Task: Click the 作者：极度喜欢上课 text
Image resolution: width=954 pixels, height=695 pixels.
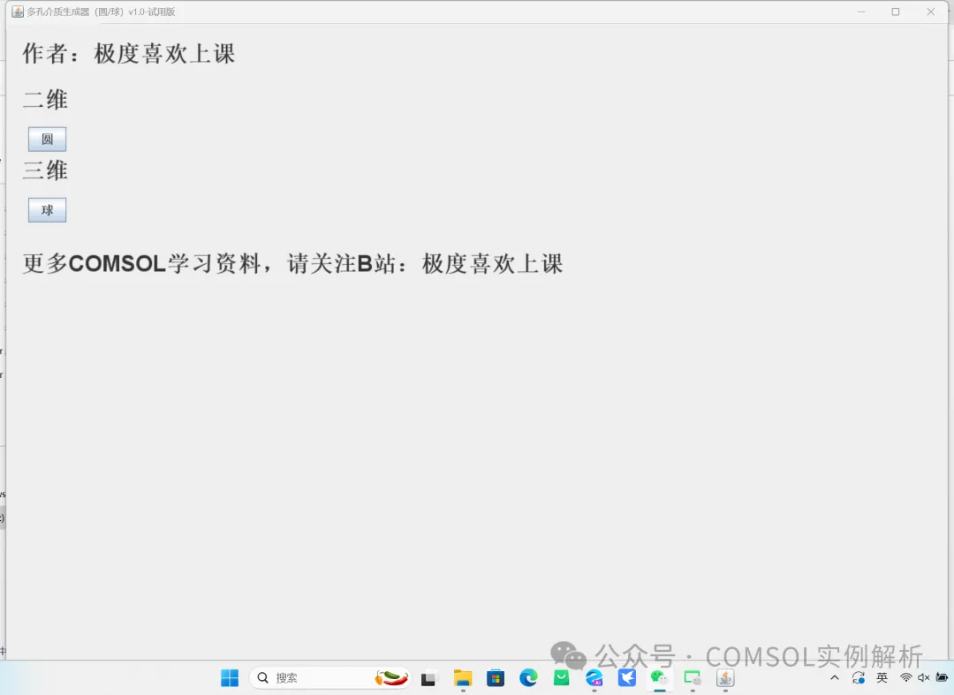Action: (x=129, y=54)
